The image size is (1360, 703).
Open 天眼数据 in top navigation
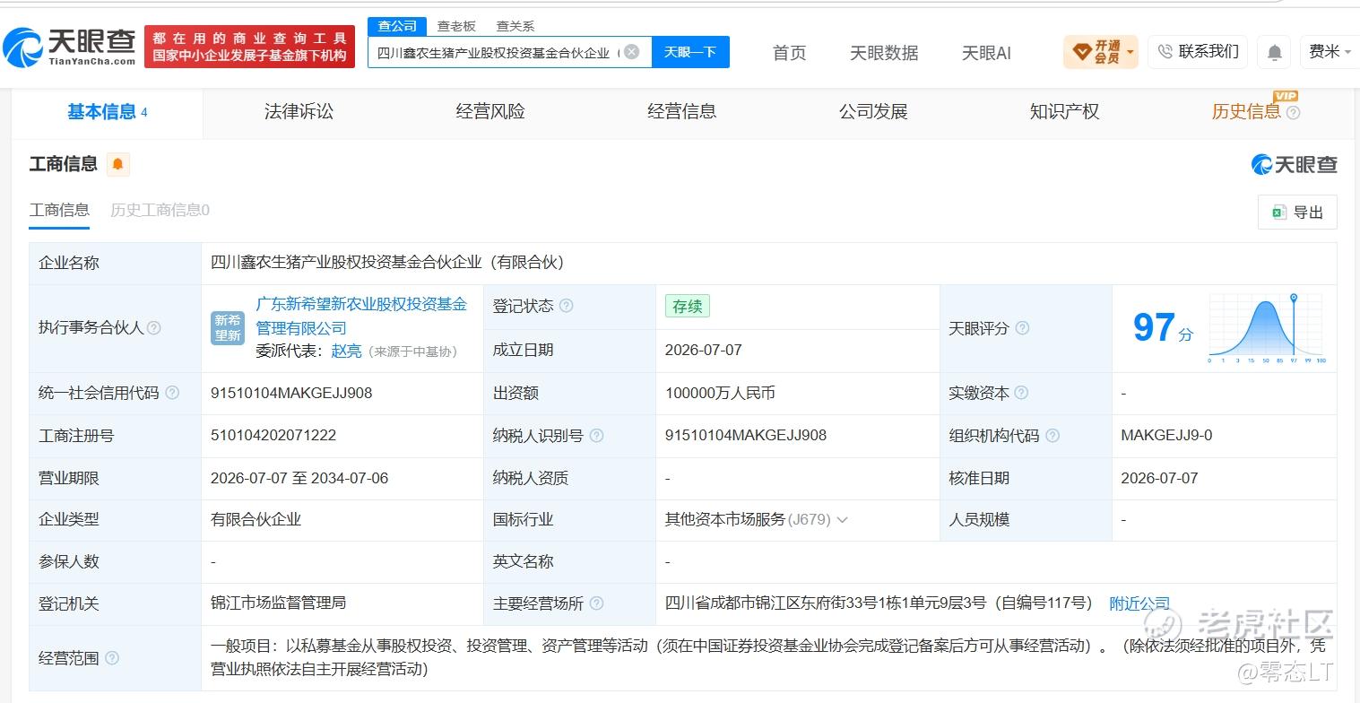point(884,53)
